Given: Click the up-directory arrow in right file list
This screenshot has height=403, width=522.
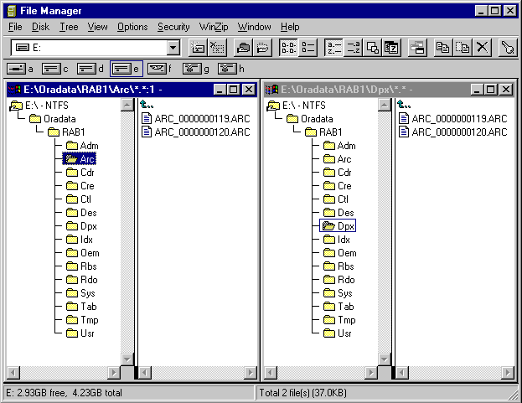Looking at the screenshot, I should pos(404,105).
